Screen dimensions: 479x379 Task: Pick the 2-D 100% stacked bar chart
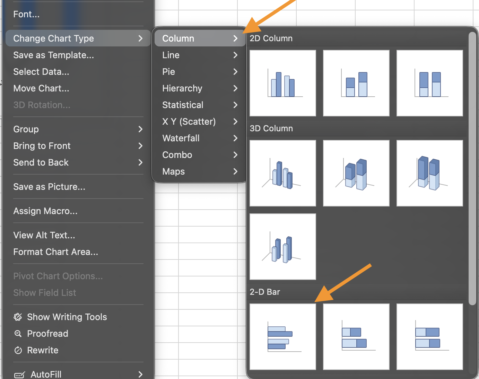pos(429,337)
